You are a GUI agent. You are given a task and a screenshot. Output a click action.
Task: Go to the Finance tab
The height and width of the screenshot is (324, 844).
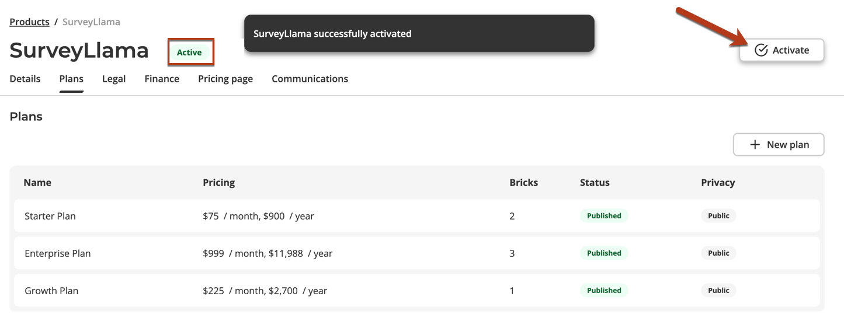click(x=162, y=79)
